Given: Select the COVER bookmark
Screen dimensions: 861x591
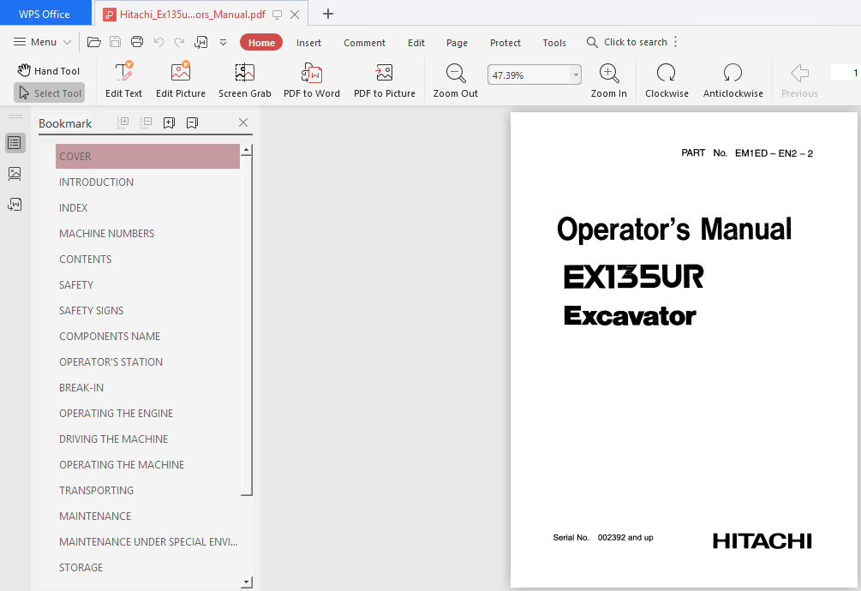Looking at the screenshot, I should pos(147,157).
